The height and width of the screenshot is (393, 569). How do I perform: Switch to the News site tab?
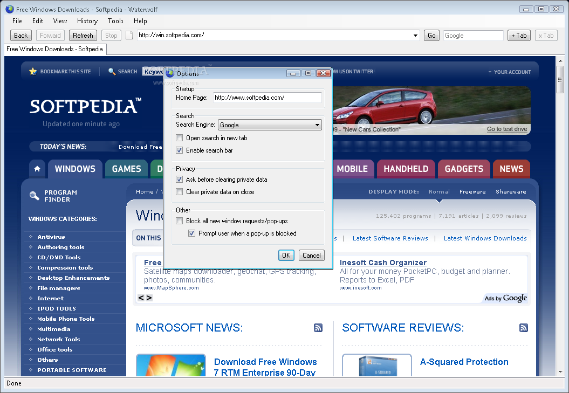511,169
